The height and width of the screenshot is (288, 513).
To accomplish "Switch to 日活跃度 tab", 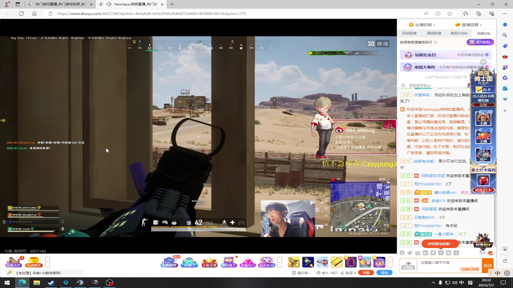I will pos(409,33).
